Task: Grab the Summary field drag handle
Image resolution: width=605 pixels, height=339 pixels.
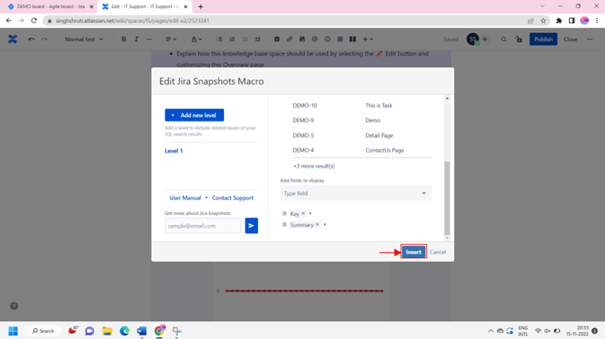Action: click(284, 224)
